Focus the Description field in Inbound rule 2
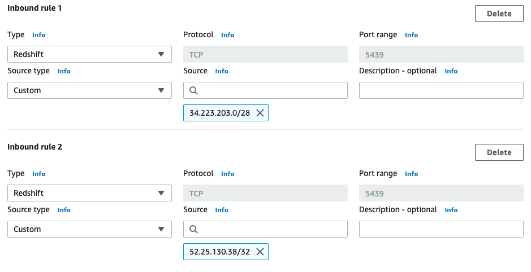 point(441,229)
